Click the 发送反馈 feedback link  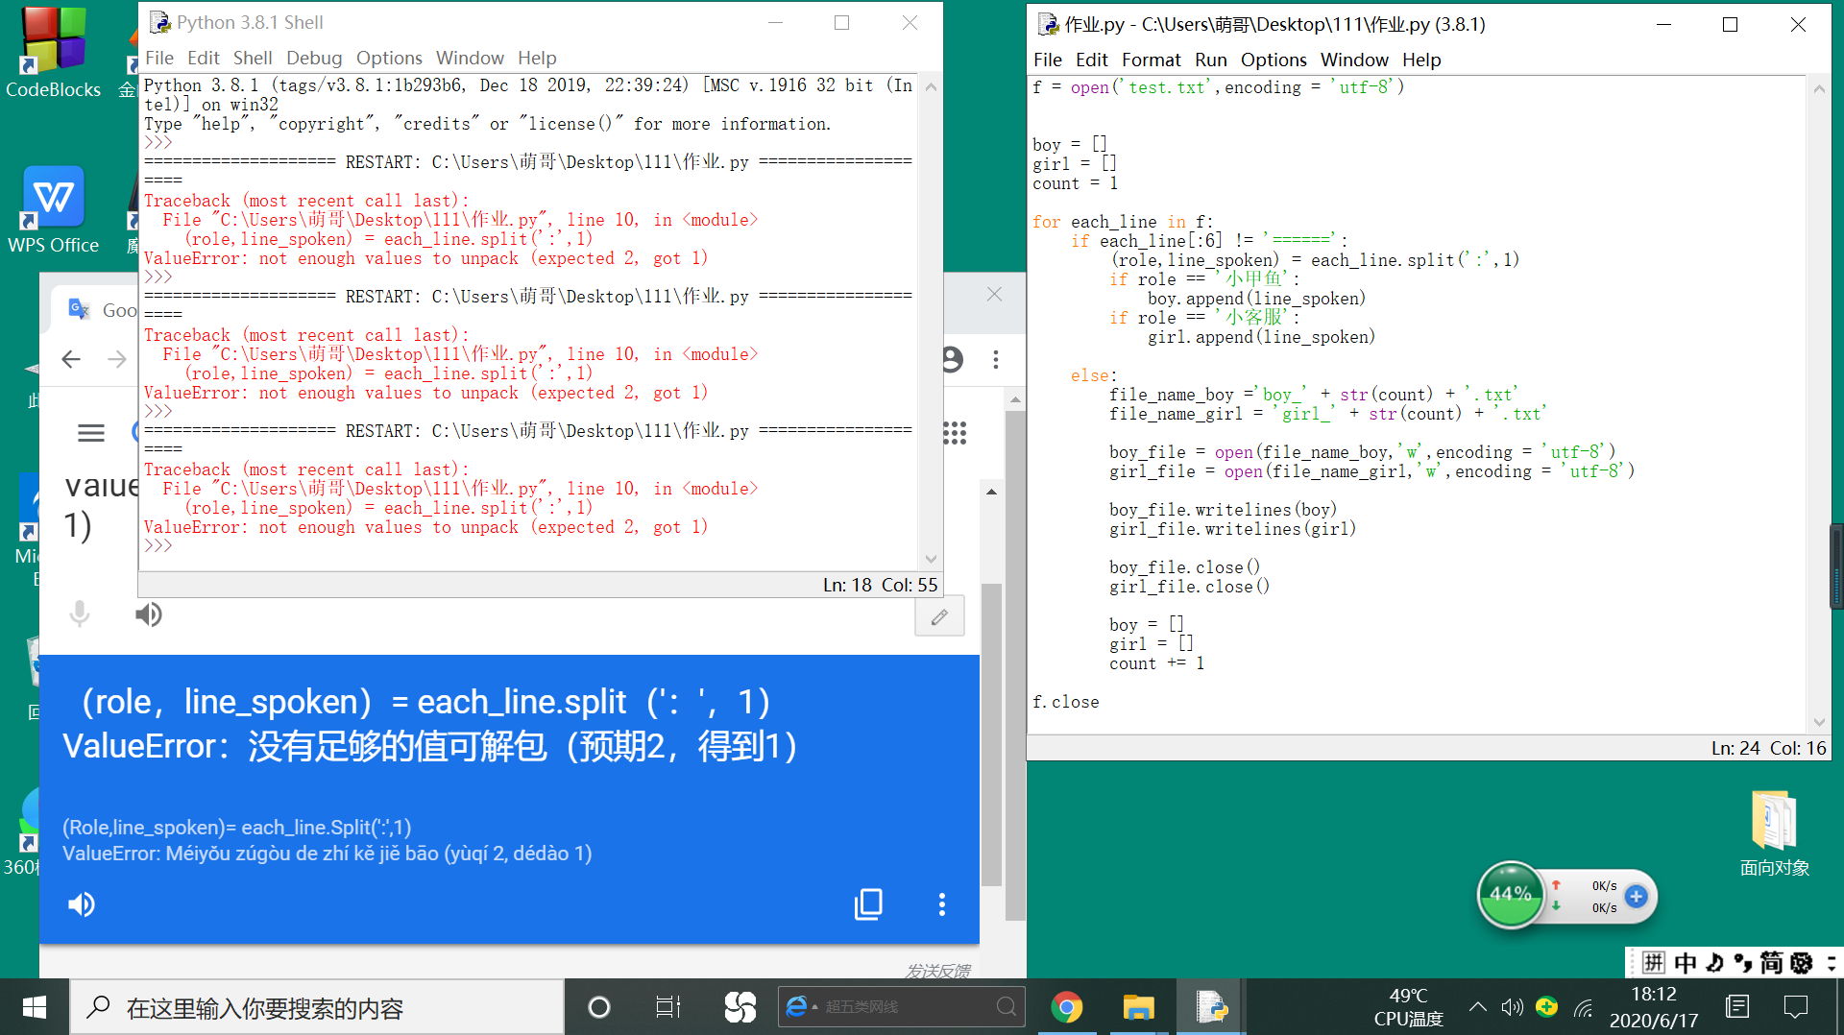[937, 971]
